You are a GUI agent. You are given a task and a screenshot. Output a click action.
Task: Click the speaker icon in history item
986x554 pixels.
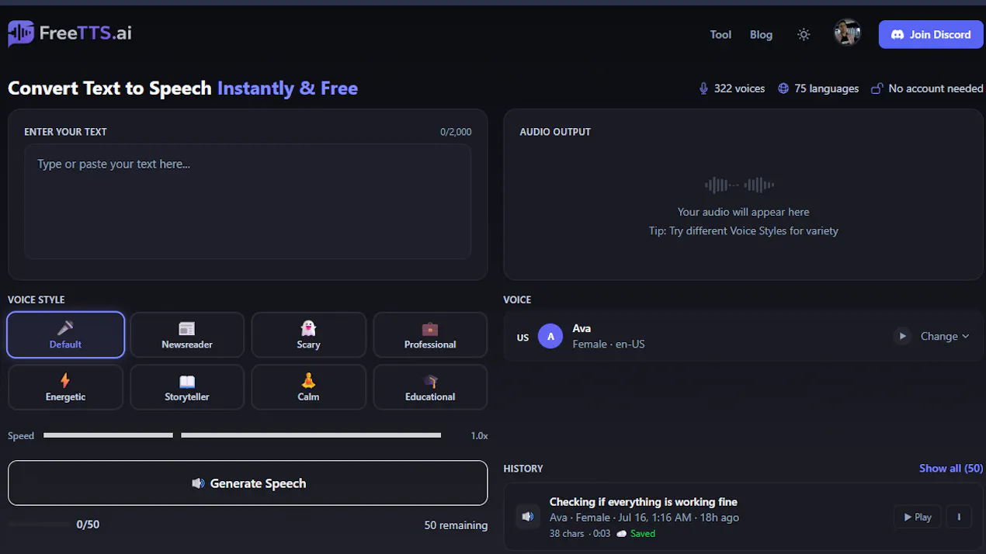coord(528,517)
